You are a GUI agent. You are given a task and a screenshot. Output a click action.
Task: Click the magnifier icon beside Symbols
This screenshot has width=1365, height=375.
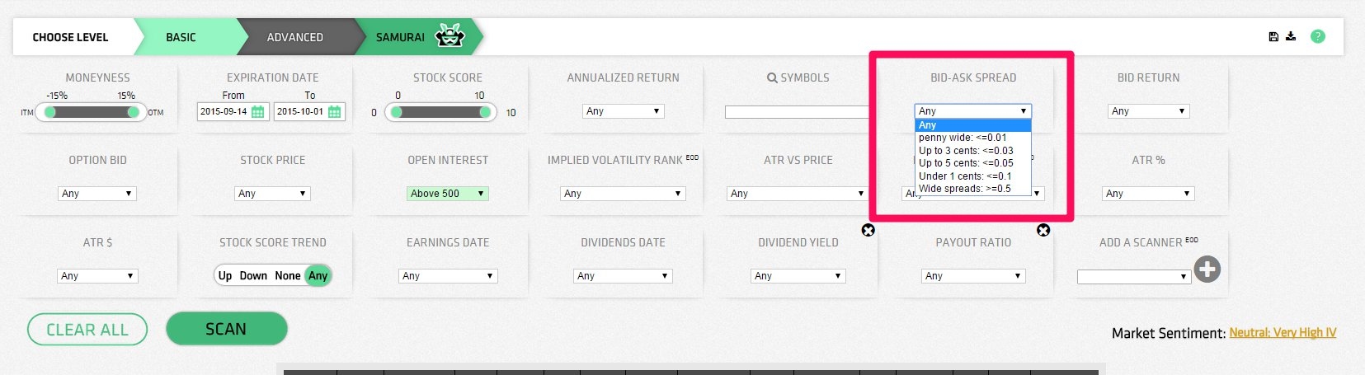[772, 77]
